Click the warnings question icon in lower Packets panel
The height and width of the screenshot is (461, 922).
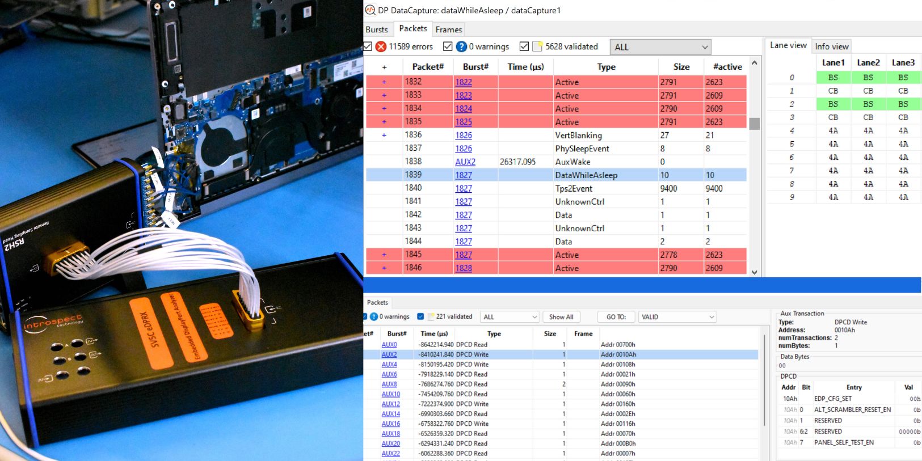click(374, 316)
